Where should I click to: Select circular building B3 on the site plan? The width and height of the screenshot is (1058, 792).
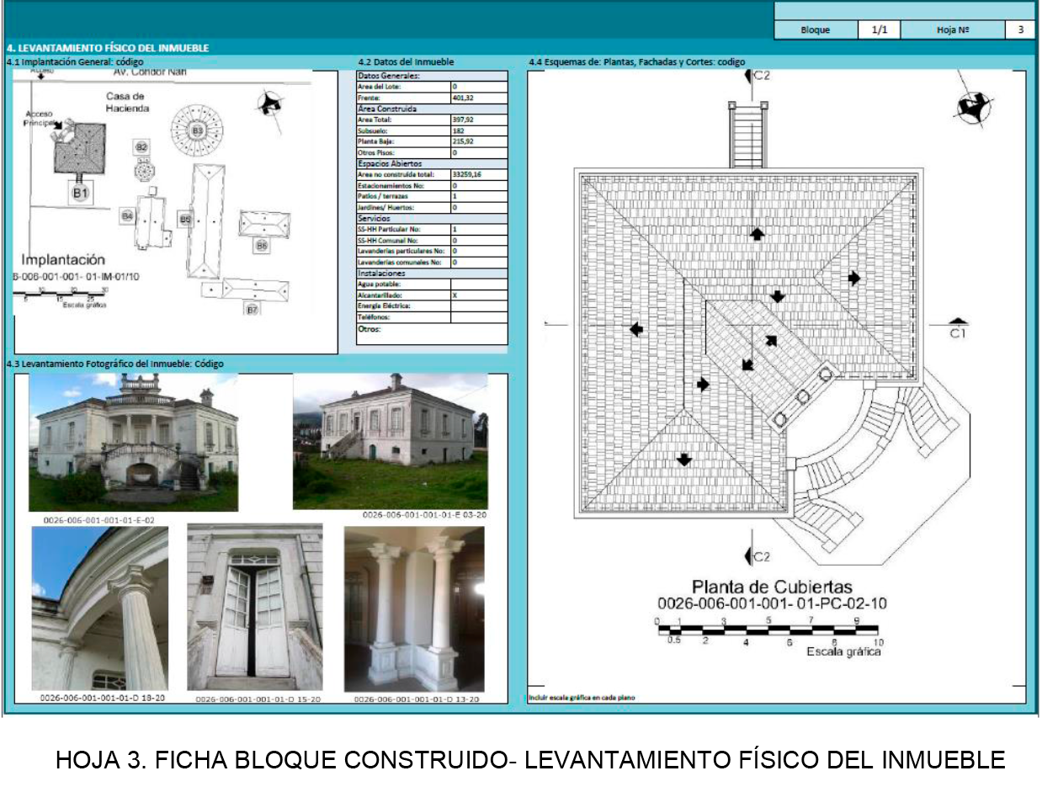(x=198, y=130)
